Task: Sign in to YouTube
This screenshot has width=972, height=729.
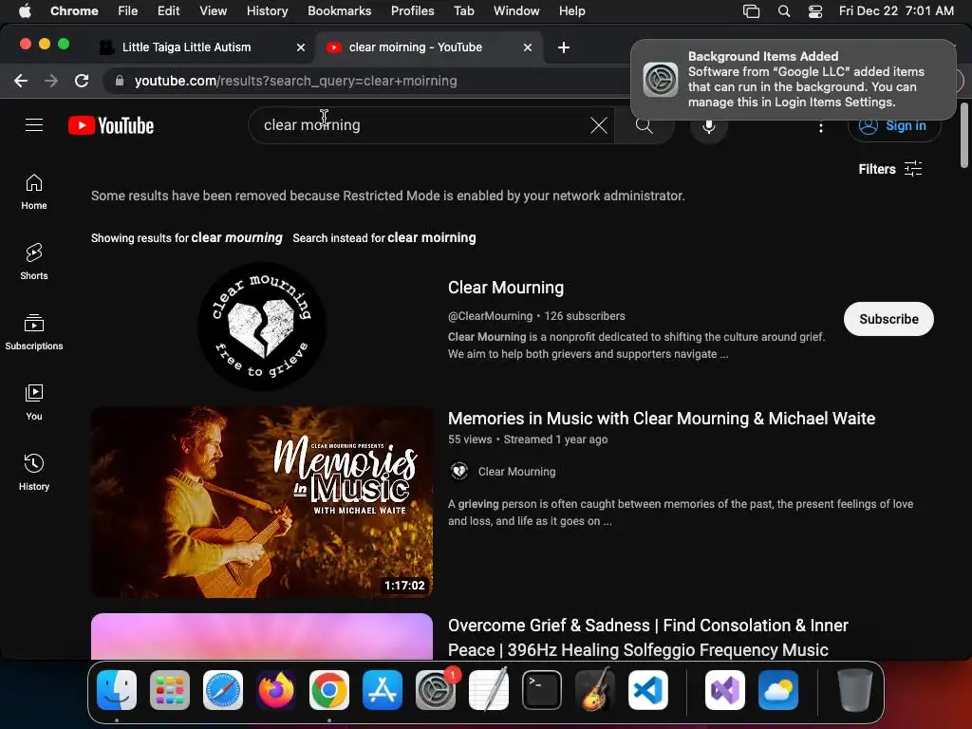Action: (894, 126)
